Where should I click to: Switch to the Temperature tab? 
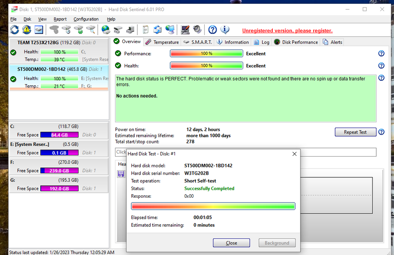tap(162, 42)
